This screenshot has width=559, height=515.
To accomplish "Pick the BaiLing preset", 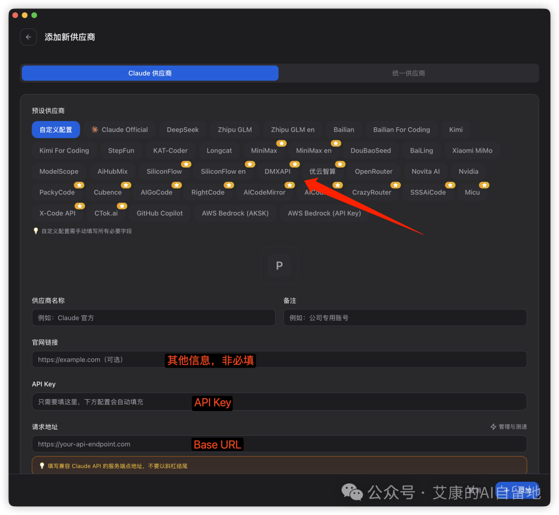I will coord(421,150).
